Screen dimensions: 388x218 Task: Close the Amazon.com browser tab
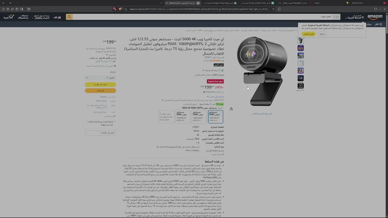(167, 3)
